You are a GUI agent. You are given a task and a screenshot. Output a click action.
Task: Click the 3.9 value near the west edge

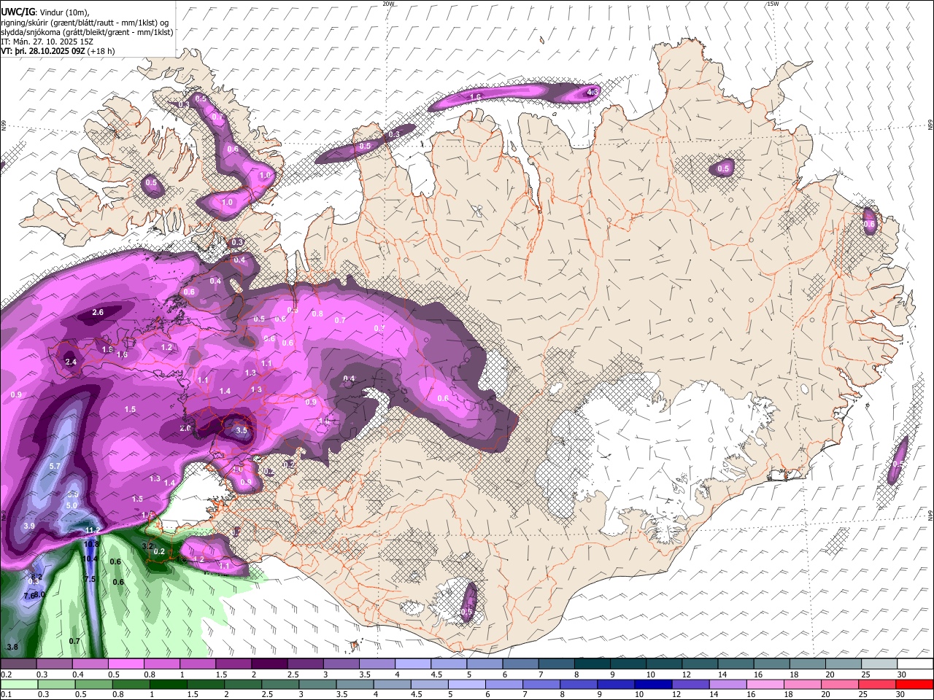pyautogui.click(x=29, y=526)
